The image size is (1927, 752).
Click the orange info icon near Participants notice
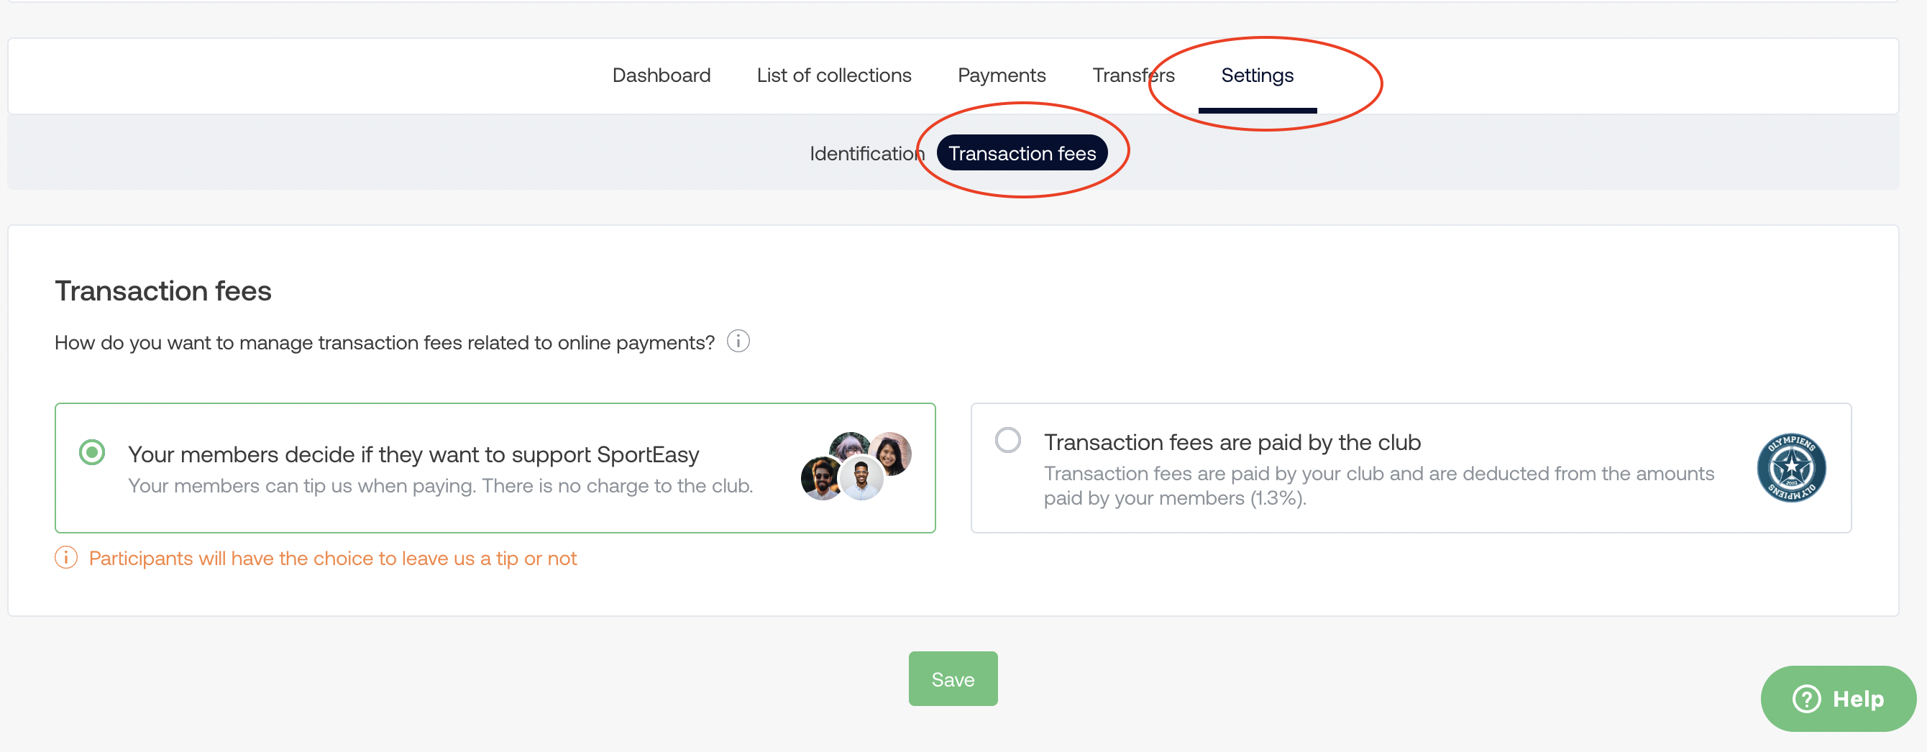point(66,557)
